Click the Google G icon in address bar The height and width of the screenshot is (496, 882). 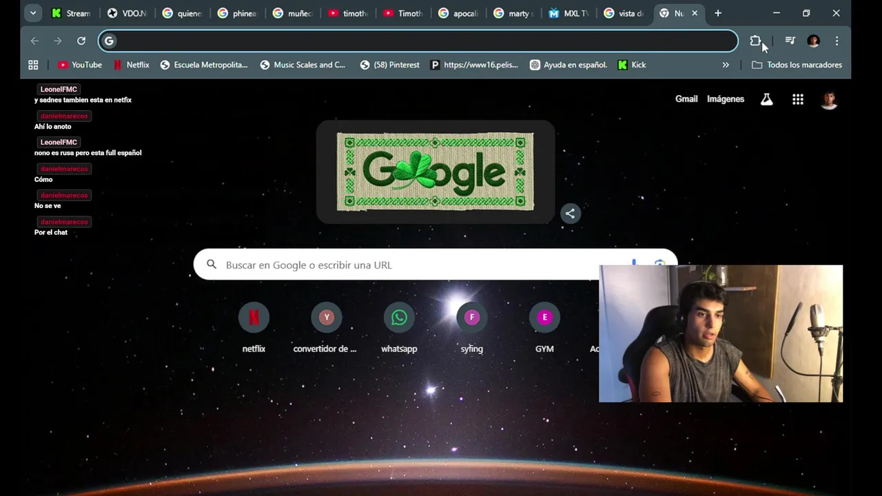click(109, 41)
